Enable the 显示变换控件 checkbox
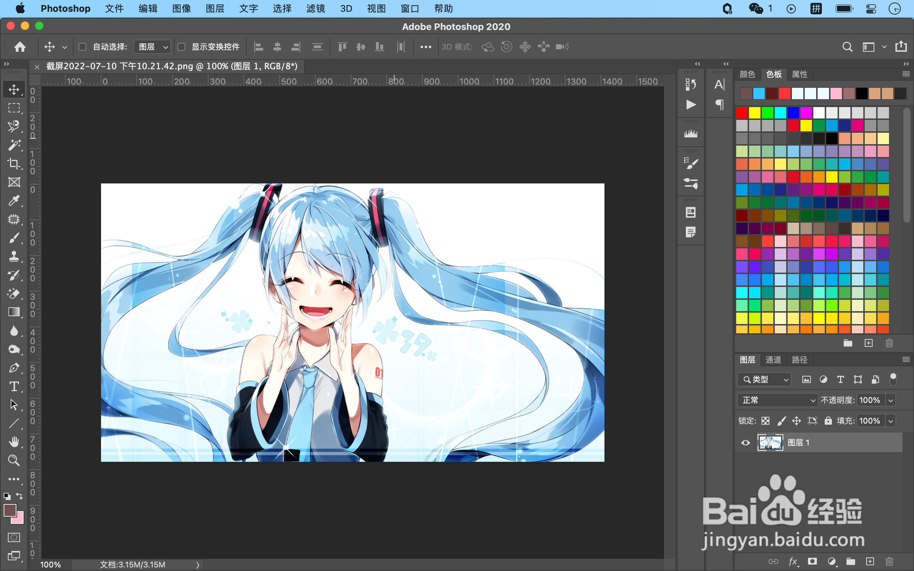 click(181, 47)
